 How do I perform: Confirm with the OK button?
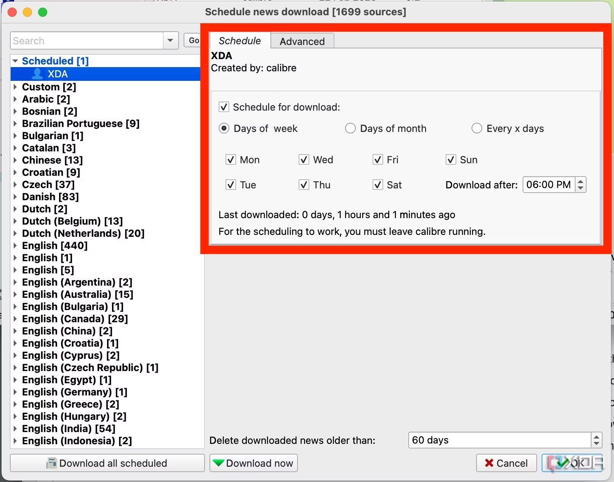(x=572, y=463)
